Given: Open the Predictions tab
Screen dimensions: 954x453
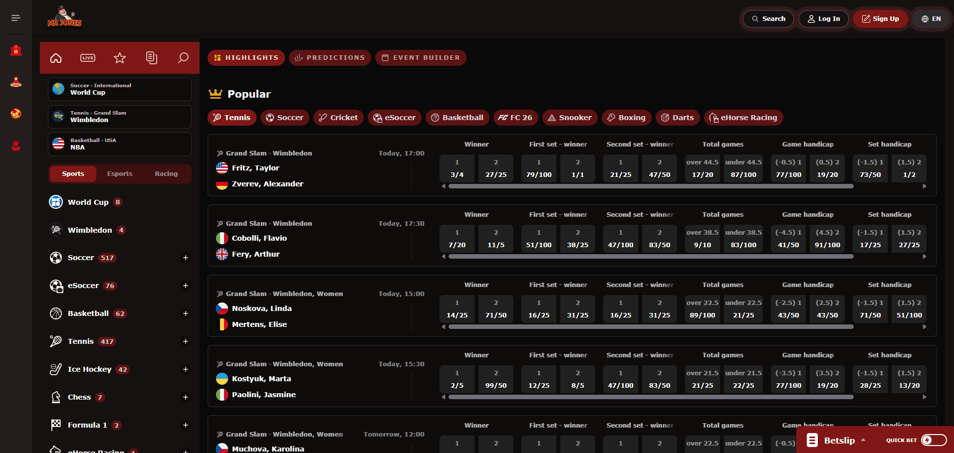Looking at the screenshot, I should (330, 58).
